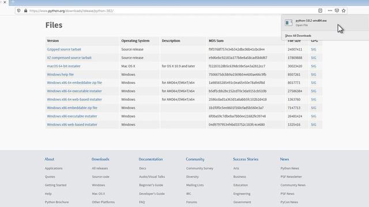This screenshot has width=369, height=207.
Task: Download Windows x86 web-based installer
Action: coord(72,125)
